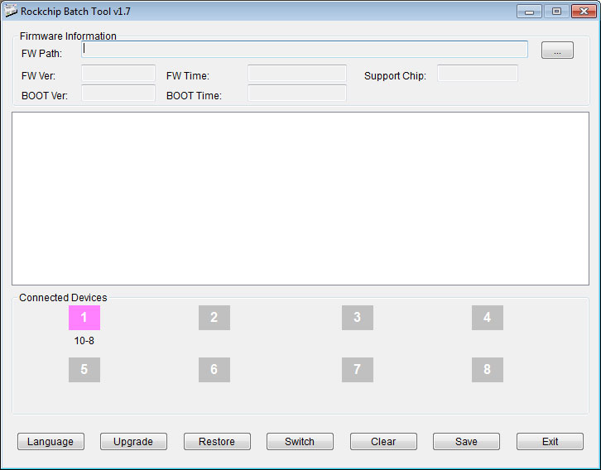Click the Restore button
Image resolution: width=601 pixels, height=470 pixels.
click(x=217, y=442)
